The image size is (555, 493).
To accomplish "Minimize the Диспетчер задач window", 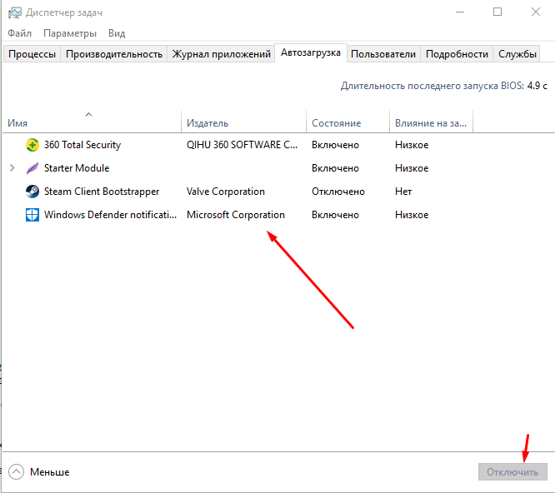I will 460,12.
